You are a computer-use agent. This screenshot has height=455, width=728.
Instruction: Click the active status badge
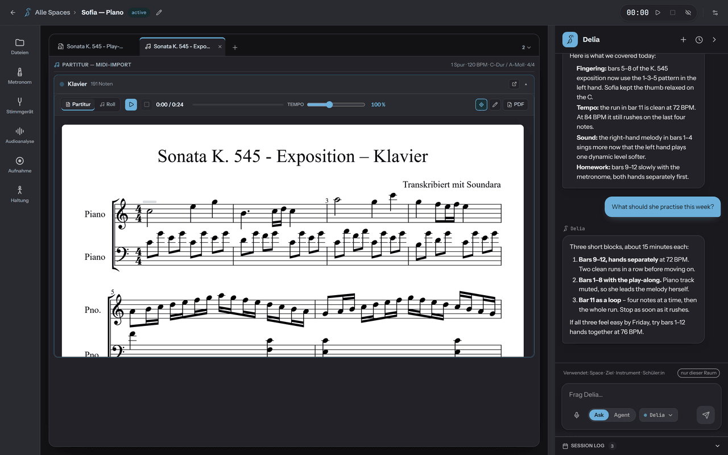tap(139, 13)
